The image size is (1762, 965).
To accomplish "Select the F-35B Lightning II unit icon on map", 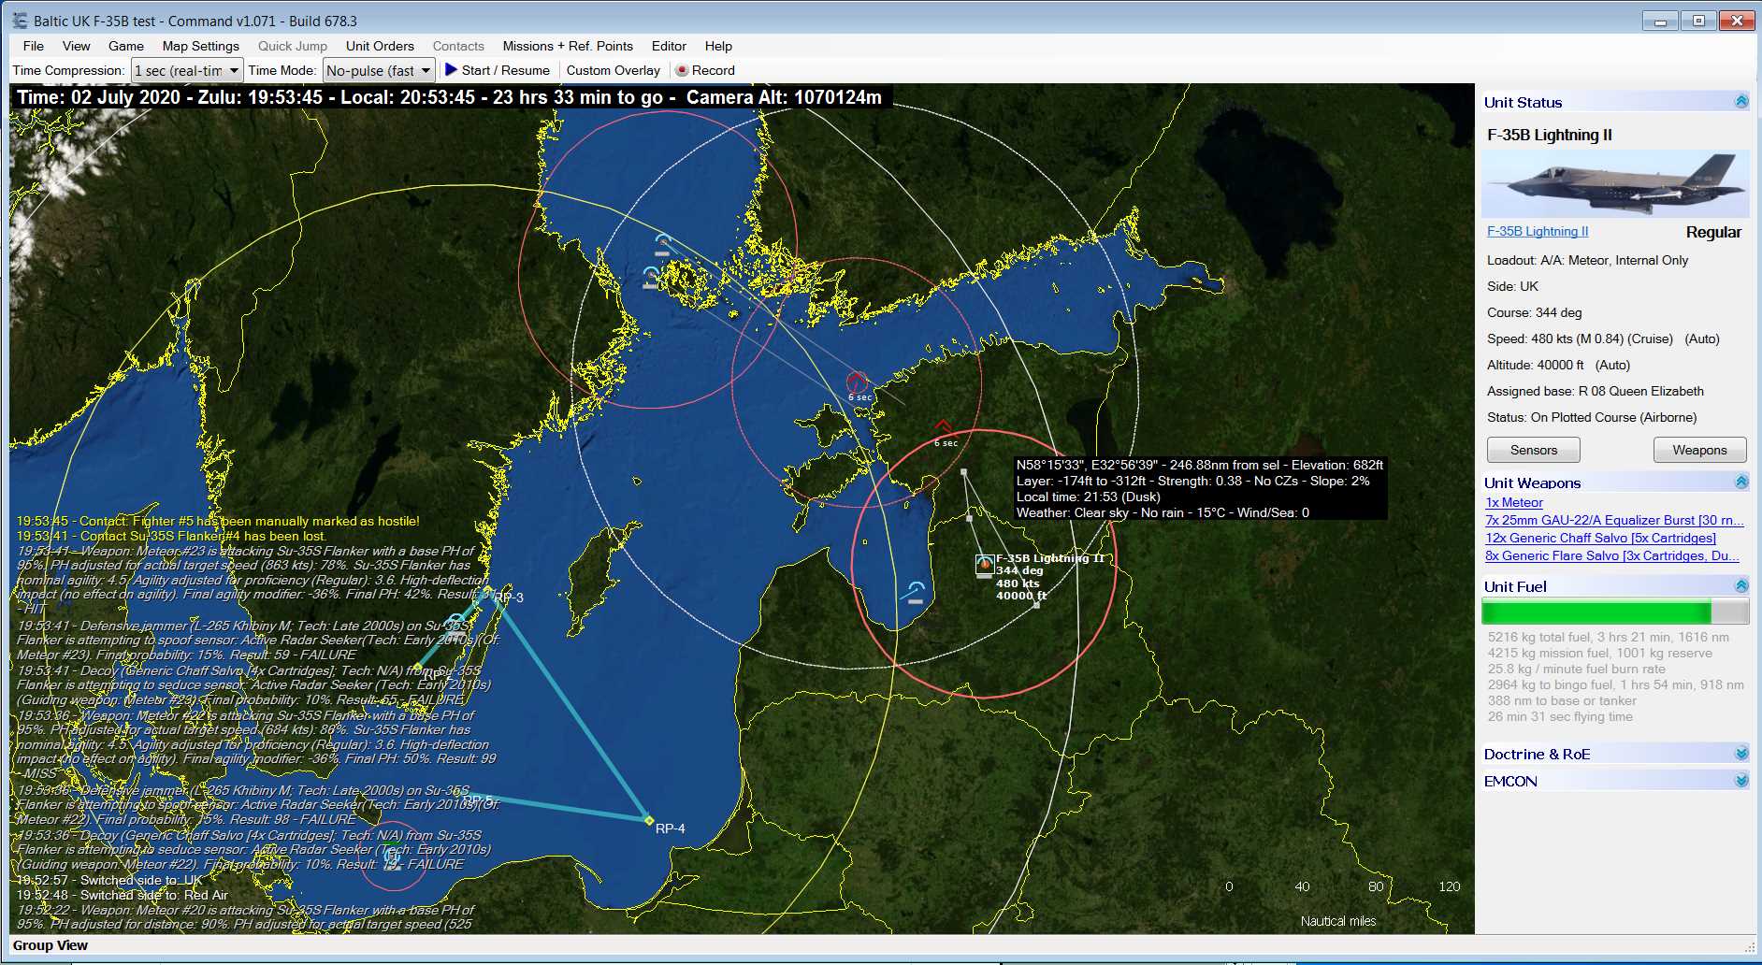I will coord(984,564).
